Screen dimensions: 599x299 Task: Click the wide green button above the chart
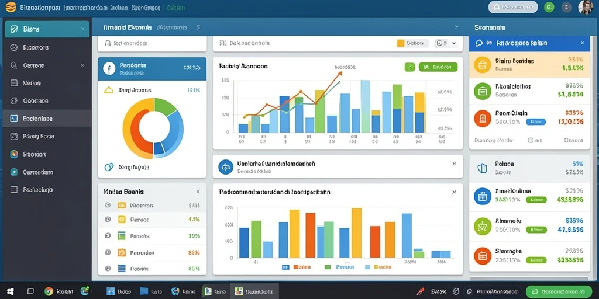(x=438, y=67)
